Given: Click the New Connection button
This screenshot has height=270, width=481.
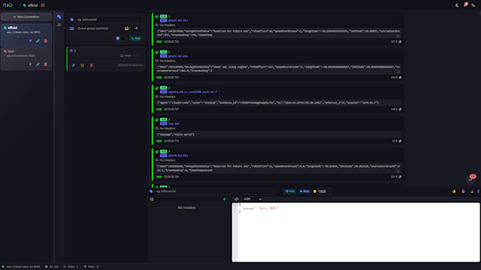Looking at the screenshot, I should pyautogui.click(x=26, y=17).
